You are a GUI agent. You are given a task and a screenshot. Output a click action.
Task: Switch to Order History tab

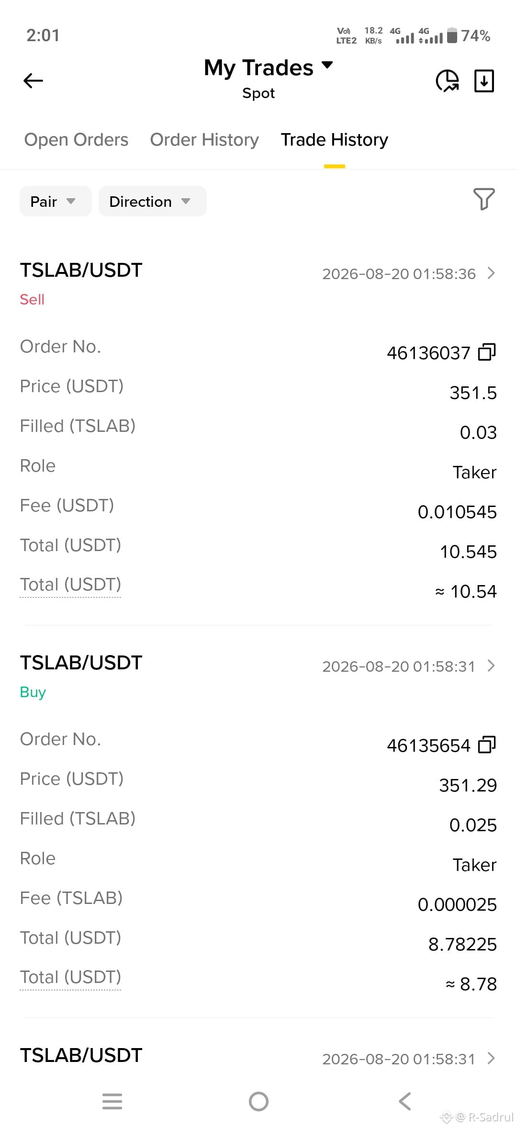[x=204, y=140]
